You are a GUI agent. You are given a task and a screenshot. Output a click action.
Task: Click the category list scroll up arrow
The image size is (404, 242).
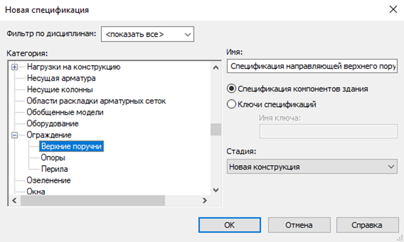tap(216, 68)
